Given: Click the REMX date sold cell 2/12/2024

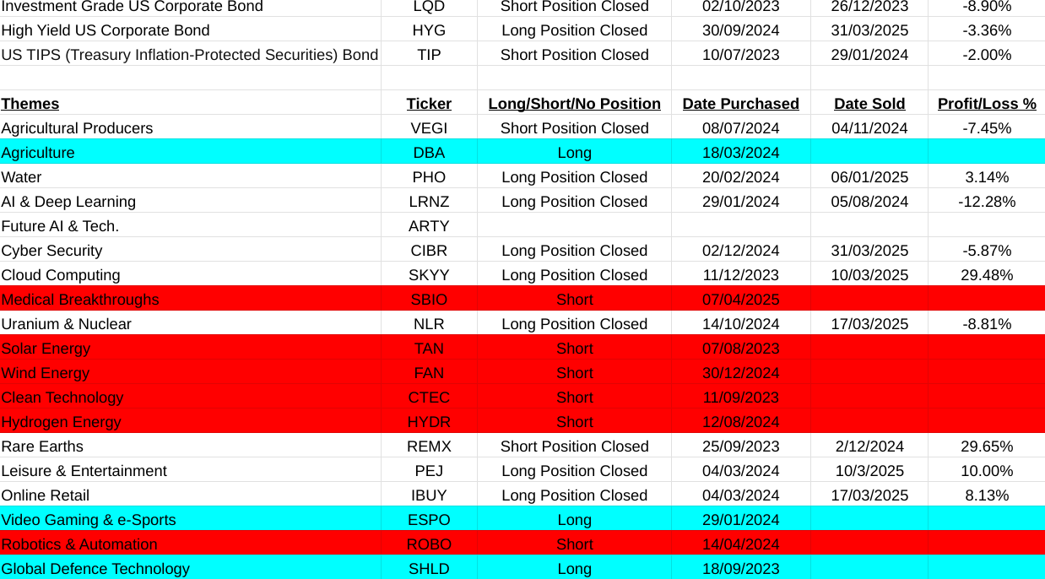Looking at the screenshot, I should (869, 446).
